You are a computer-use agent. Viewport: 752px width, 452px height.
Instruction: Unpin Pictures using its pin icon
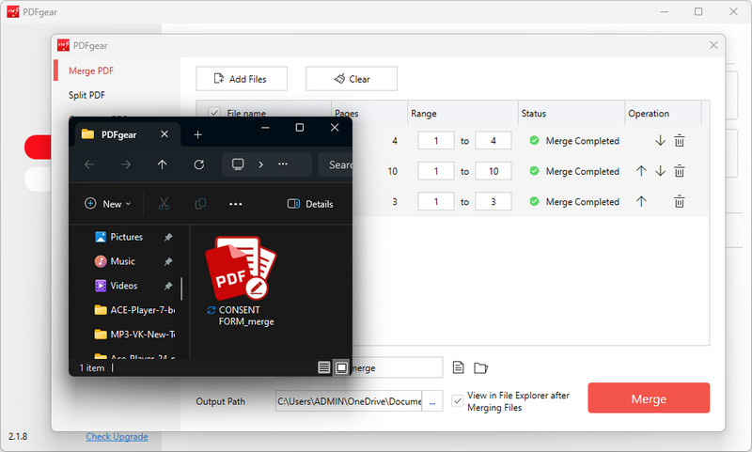(168, 237)
